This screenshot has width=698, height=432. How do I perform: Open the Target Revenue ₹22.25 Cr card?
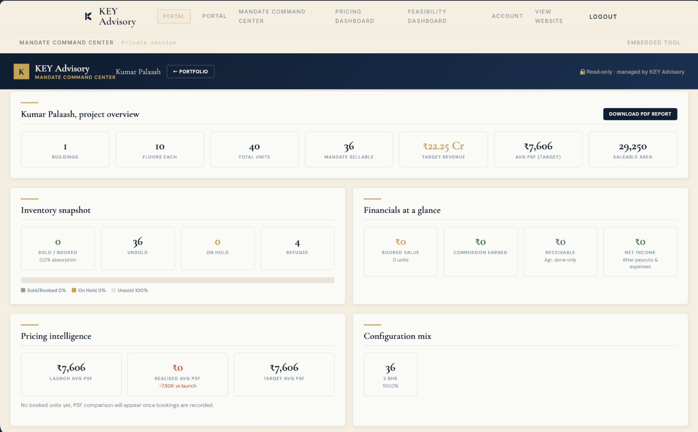443,149
